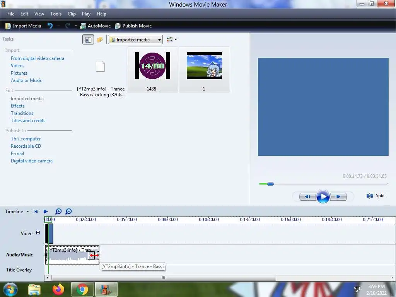
Task: Click Movie Maker taskbar button
Action: pyautogui.click(x=106, y=289)
